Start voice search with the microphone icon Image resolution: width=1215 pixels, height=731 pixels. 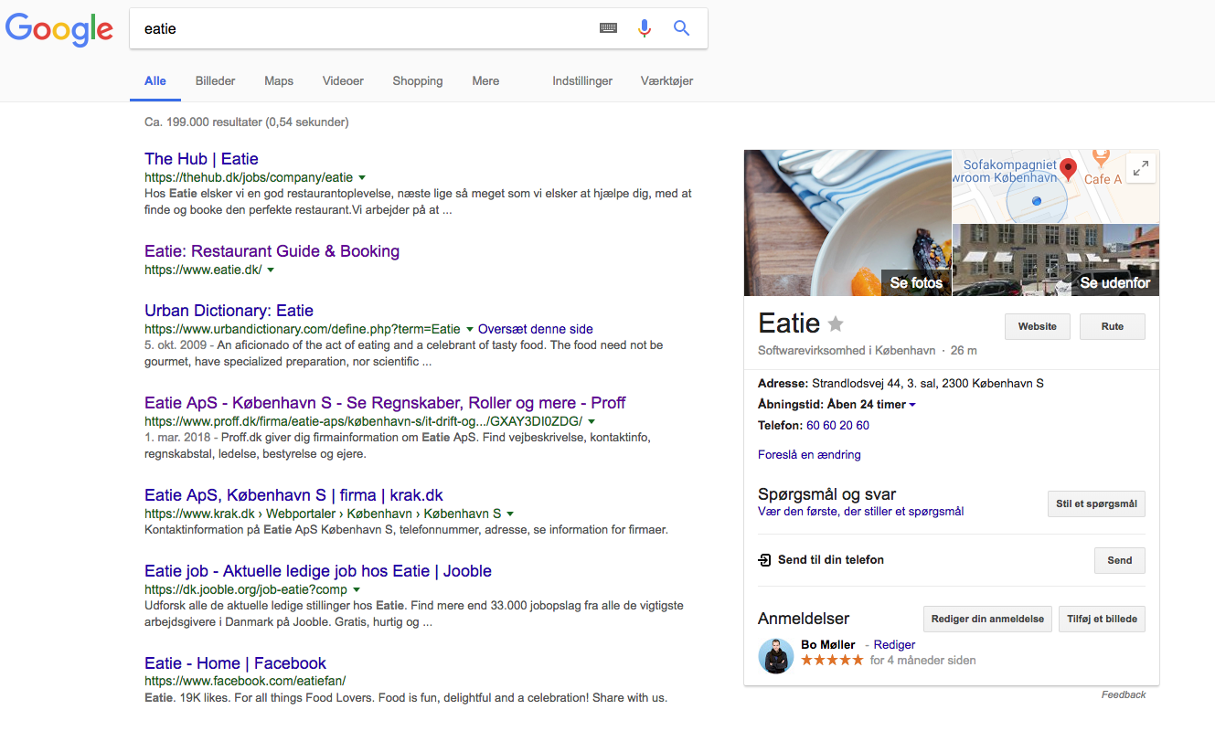click(645, 28)
